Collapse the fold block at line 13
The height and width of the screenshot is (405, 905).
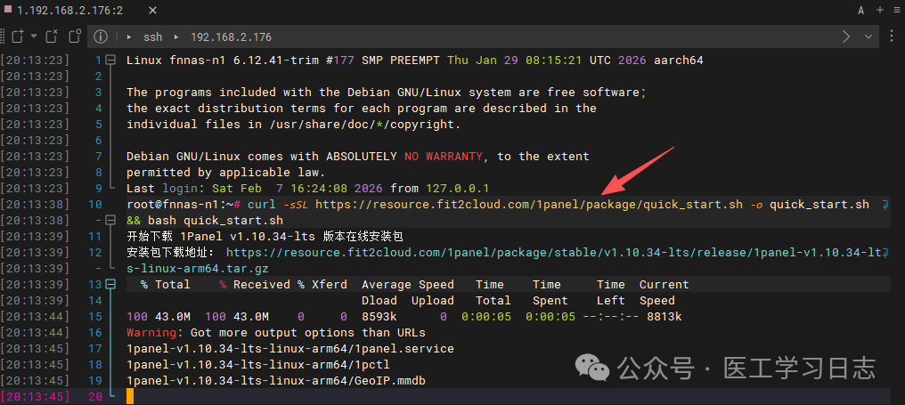(110, 285)
